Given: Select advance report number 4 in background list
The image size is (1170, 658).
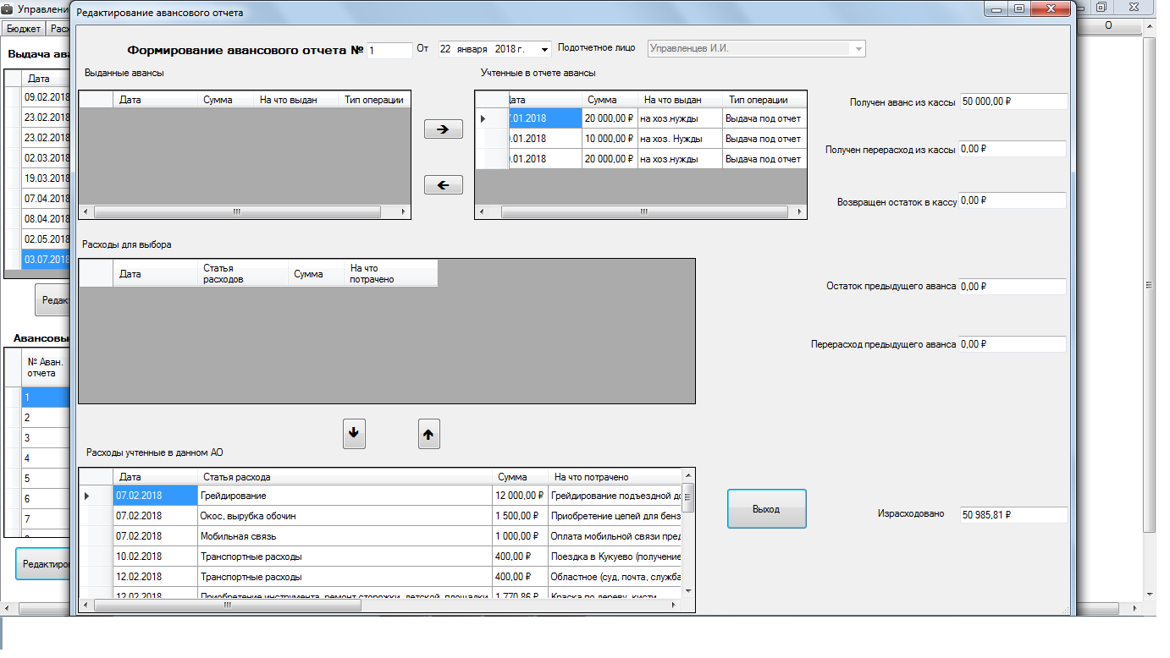Looking at the screenshot, I should [x=44, y=458].
